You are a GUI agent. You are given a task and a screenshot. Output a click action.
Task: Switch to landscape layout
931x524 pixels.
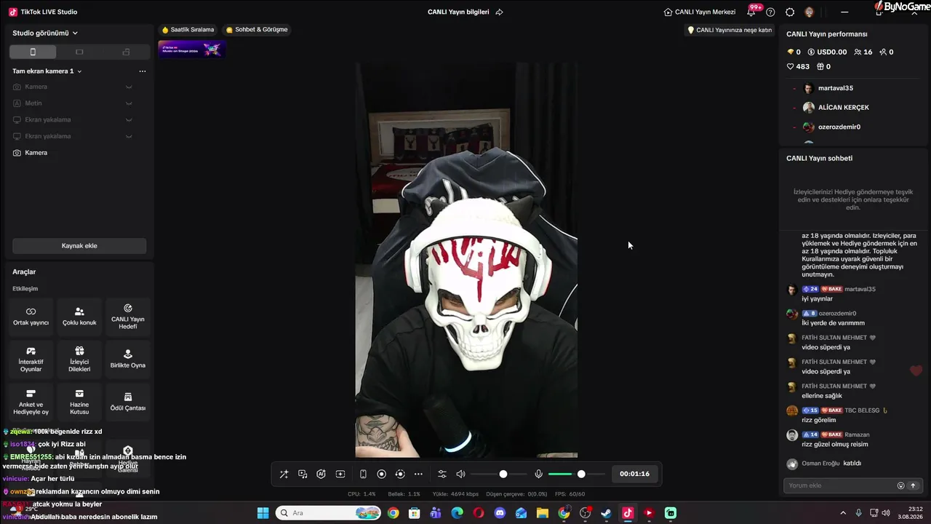pyautogui.click(x=79, y=52)
